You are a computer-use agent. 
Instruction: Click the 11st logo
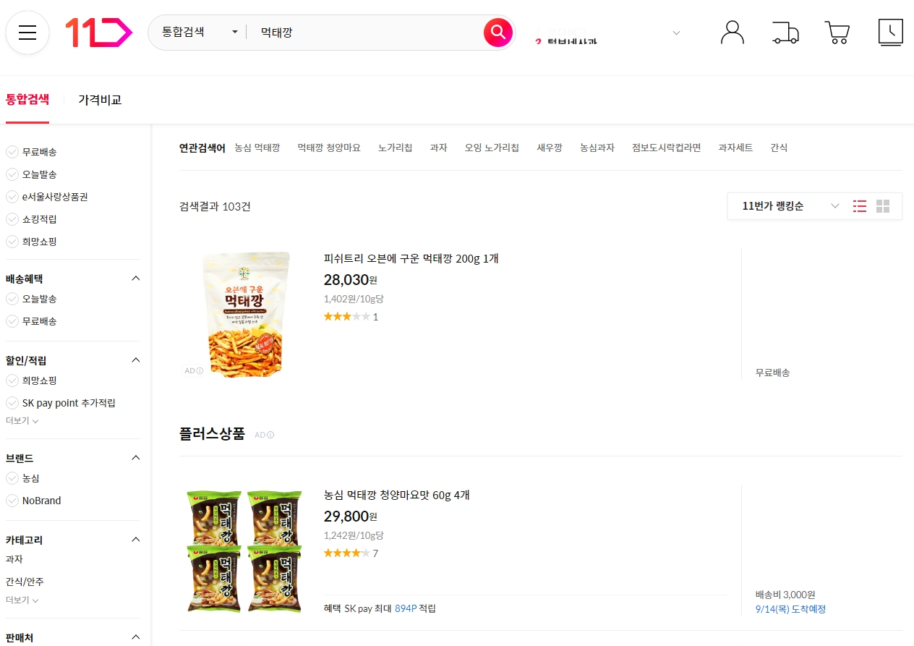98,33
